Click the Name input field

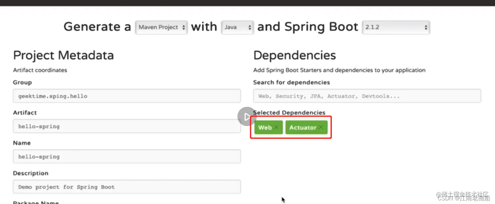(127, 157)
